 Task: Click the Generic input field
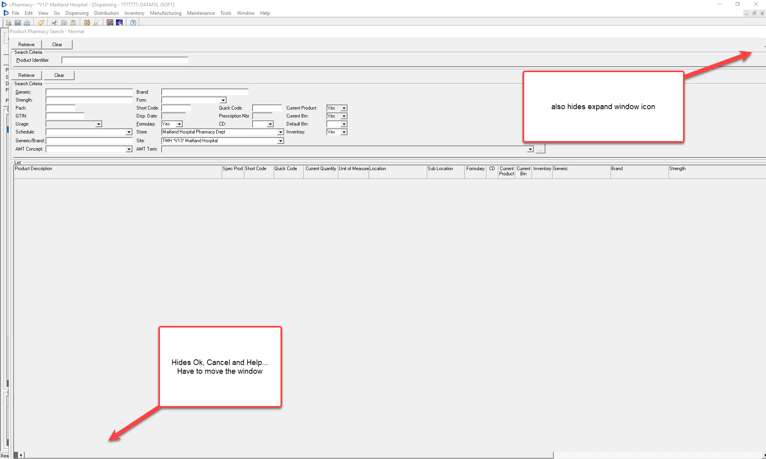[x=89, y=92]
